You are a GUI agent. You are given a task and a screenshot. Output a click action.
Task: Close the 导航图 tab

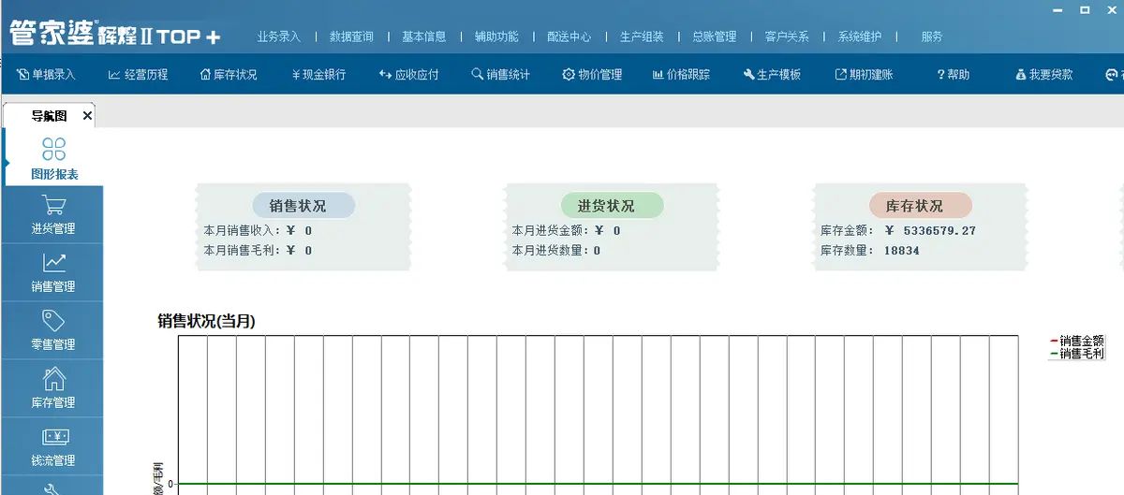[x=87, y=116]
